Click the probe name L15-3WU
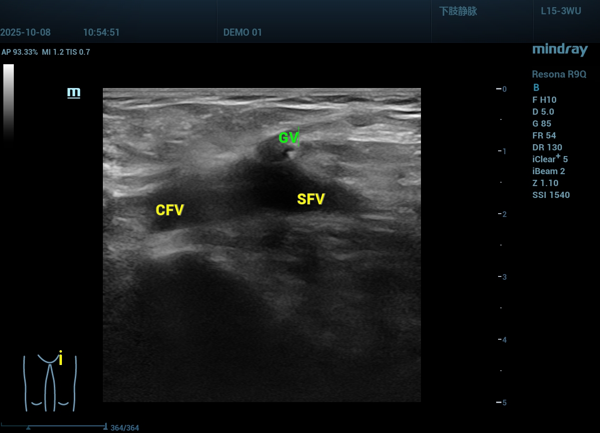Image resolution: width=600 pixels, height=433 pixels. 561,11
